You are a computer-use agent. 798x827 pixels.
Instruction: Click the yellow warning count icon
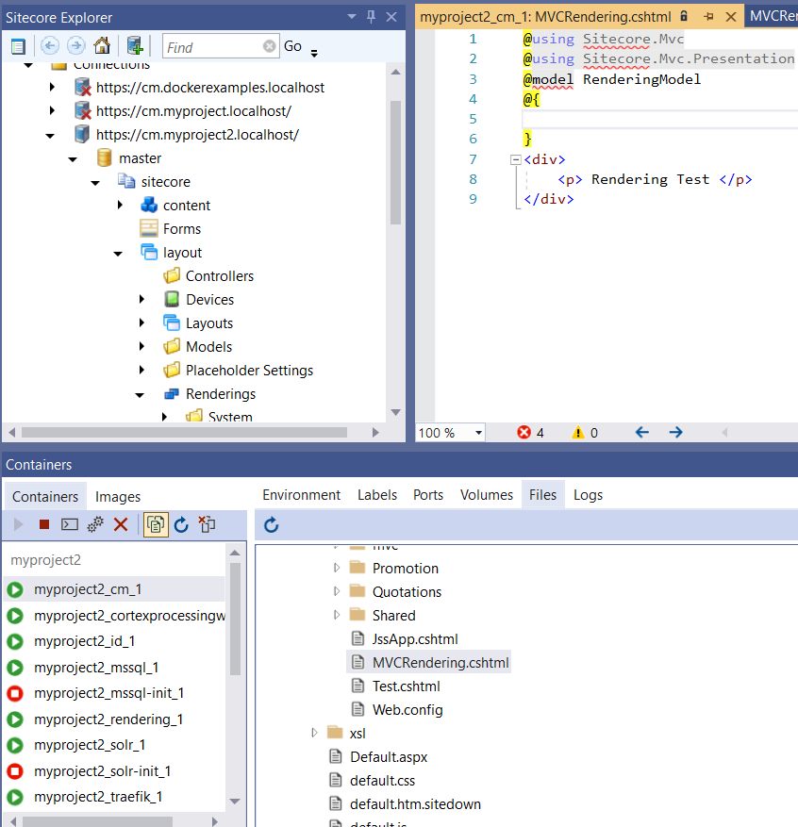click(578, 433)
